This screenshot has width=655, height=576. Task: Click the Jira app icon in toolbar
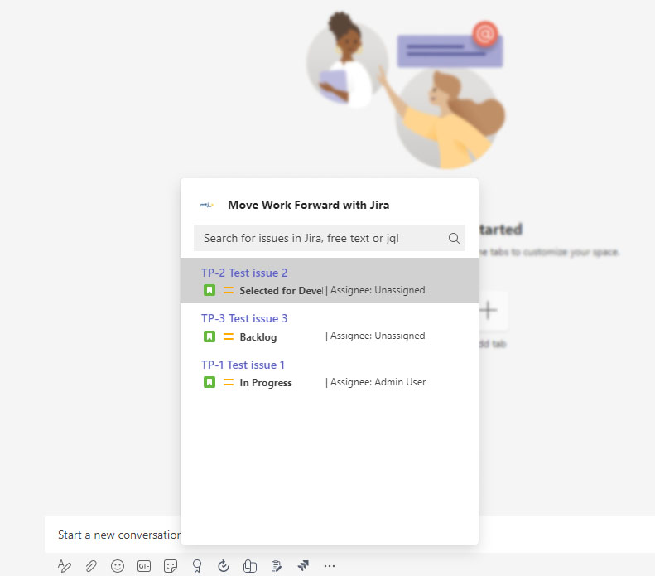click(303, 566)
